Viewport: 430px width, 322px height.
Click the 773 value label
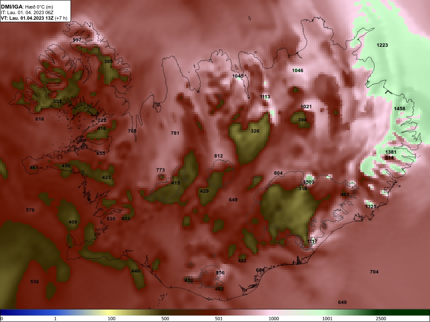point(160,170)
